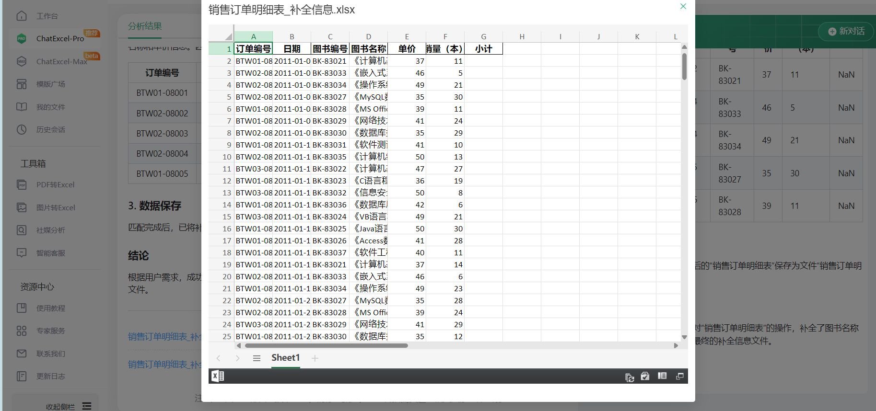Open the spreadsheet preview in a pop-out window
876x411 pixels.
679,377
